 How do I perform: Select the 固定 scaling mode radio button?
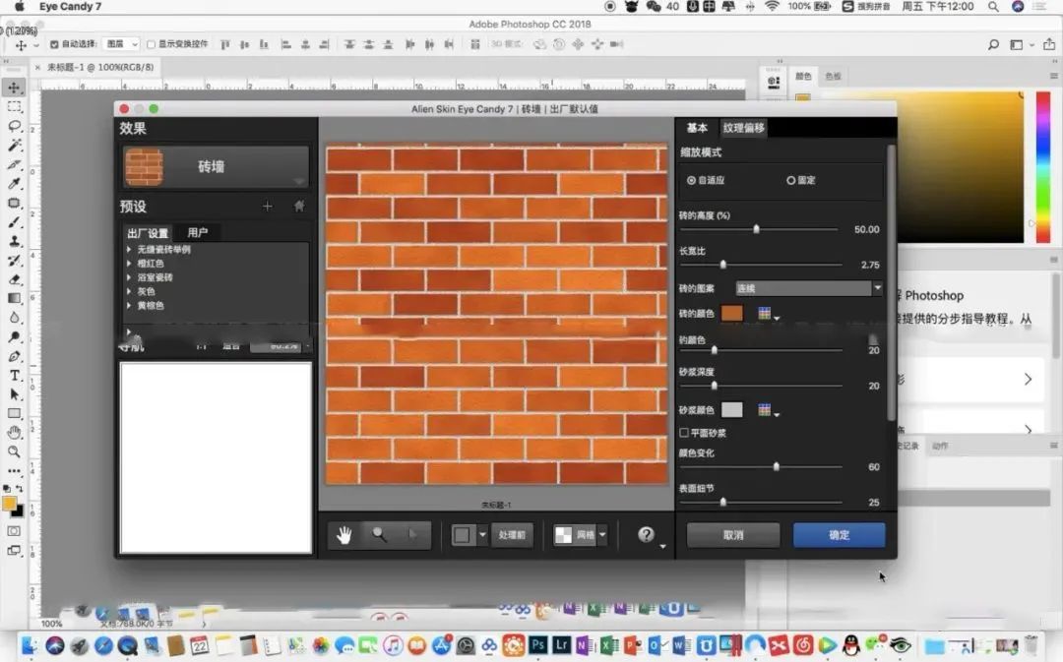790,181
